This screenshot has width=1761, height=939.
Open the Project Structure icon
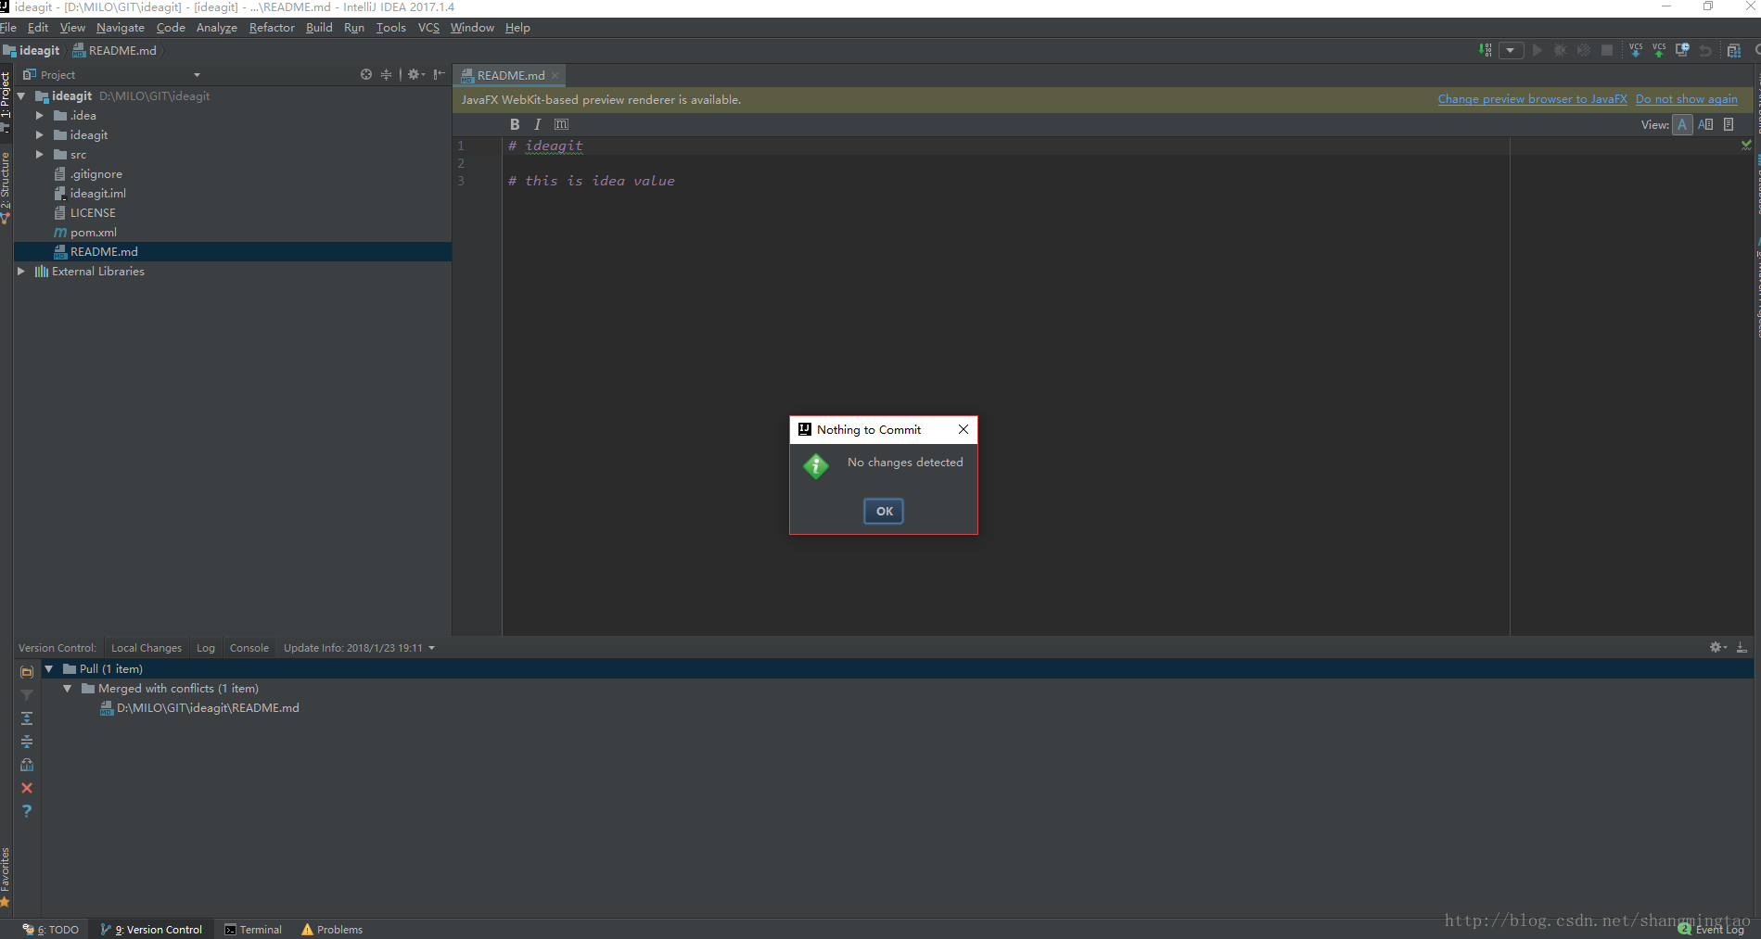click(1734, 50)
